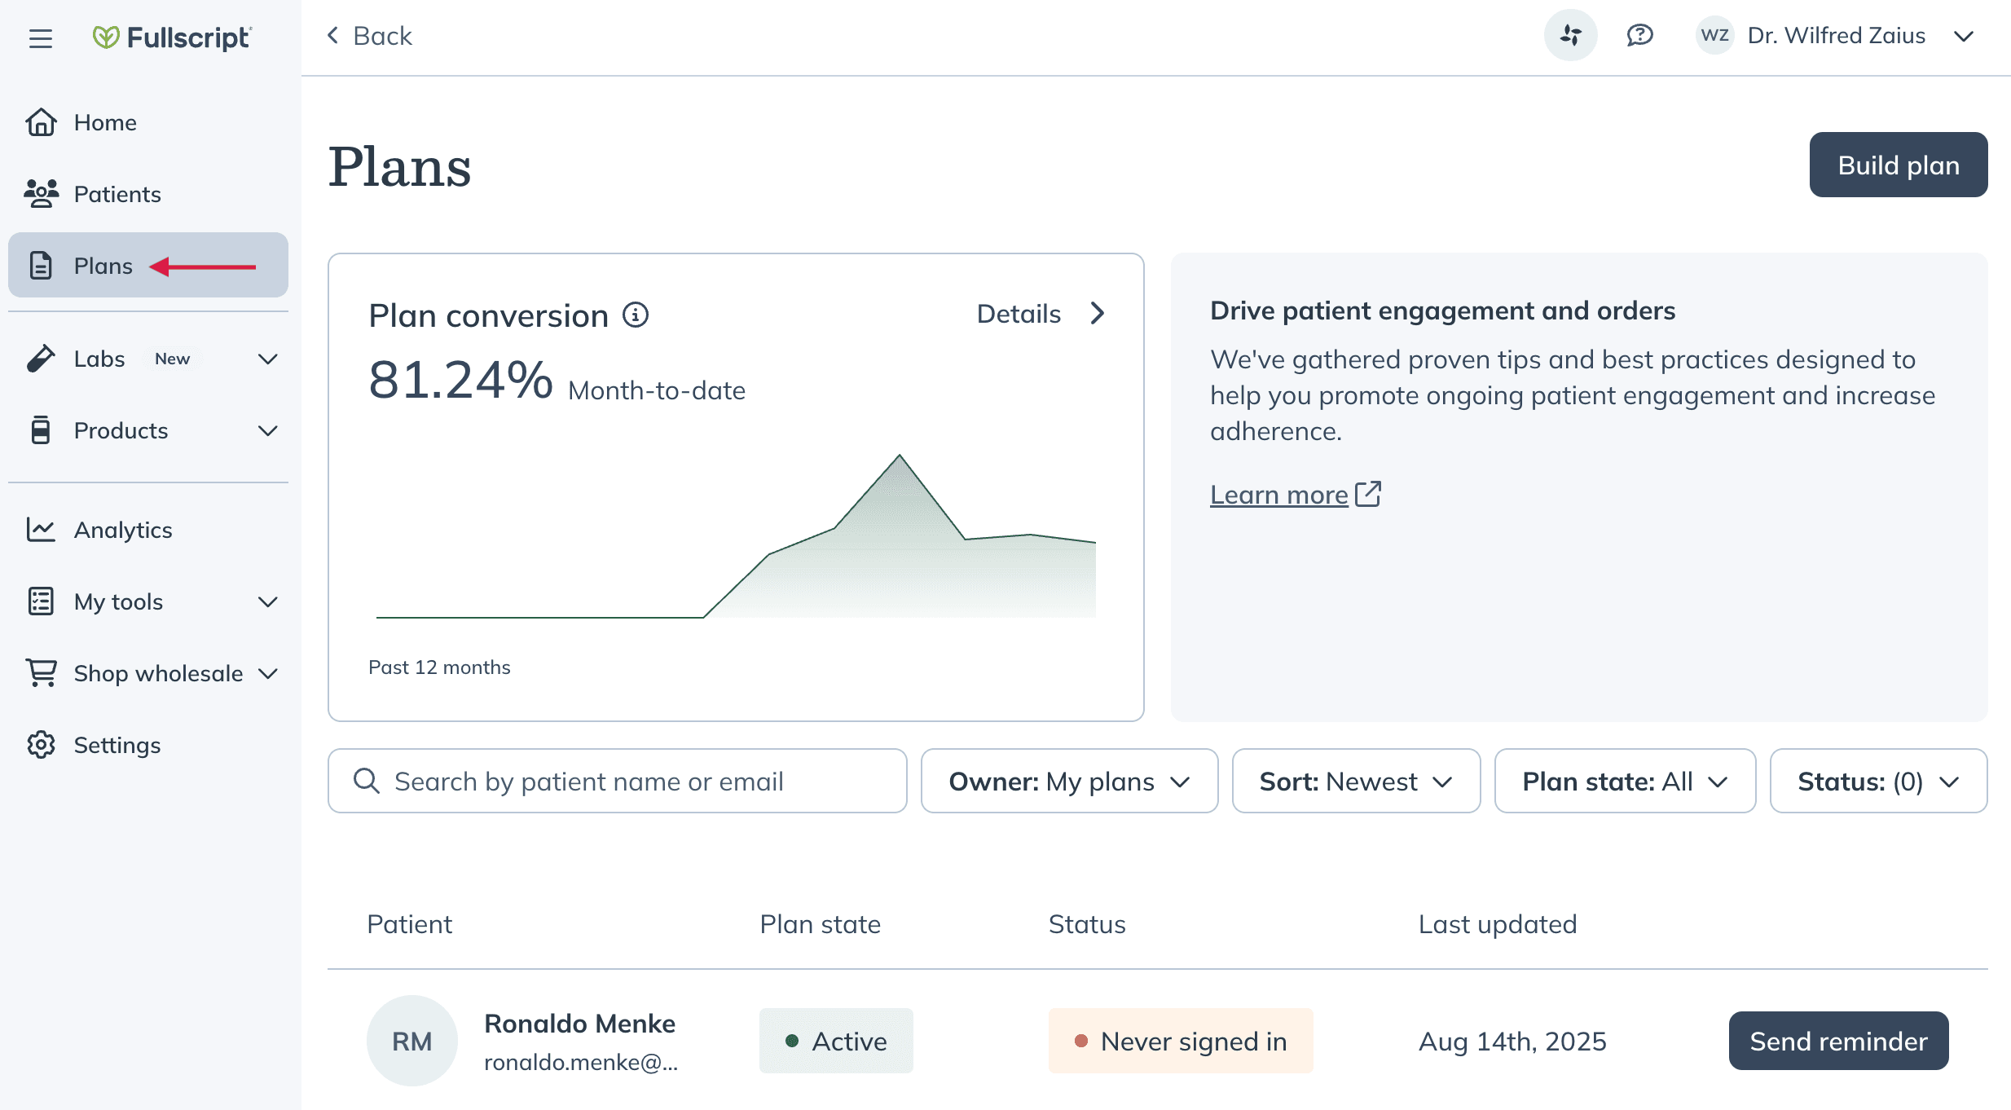Open the Plan state: All dropdown

pos(1625,781)
